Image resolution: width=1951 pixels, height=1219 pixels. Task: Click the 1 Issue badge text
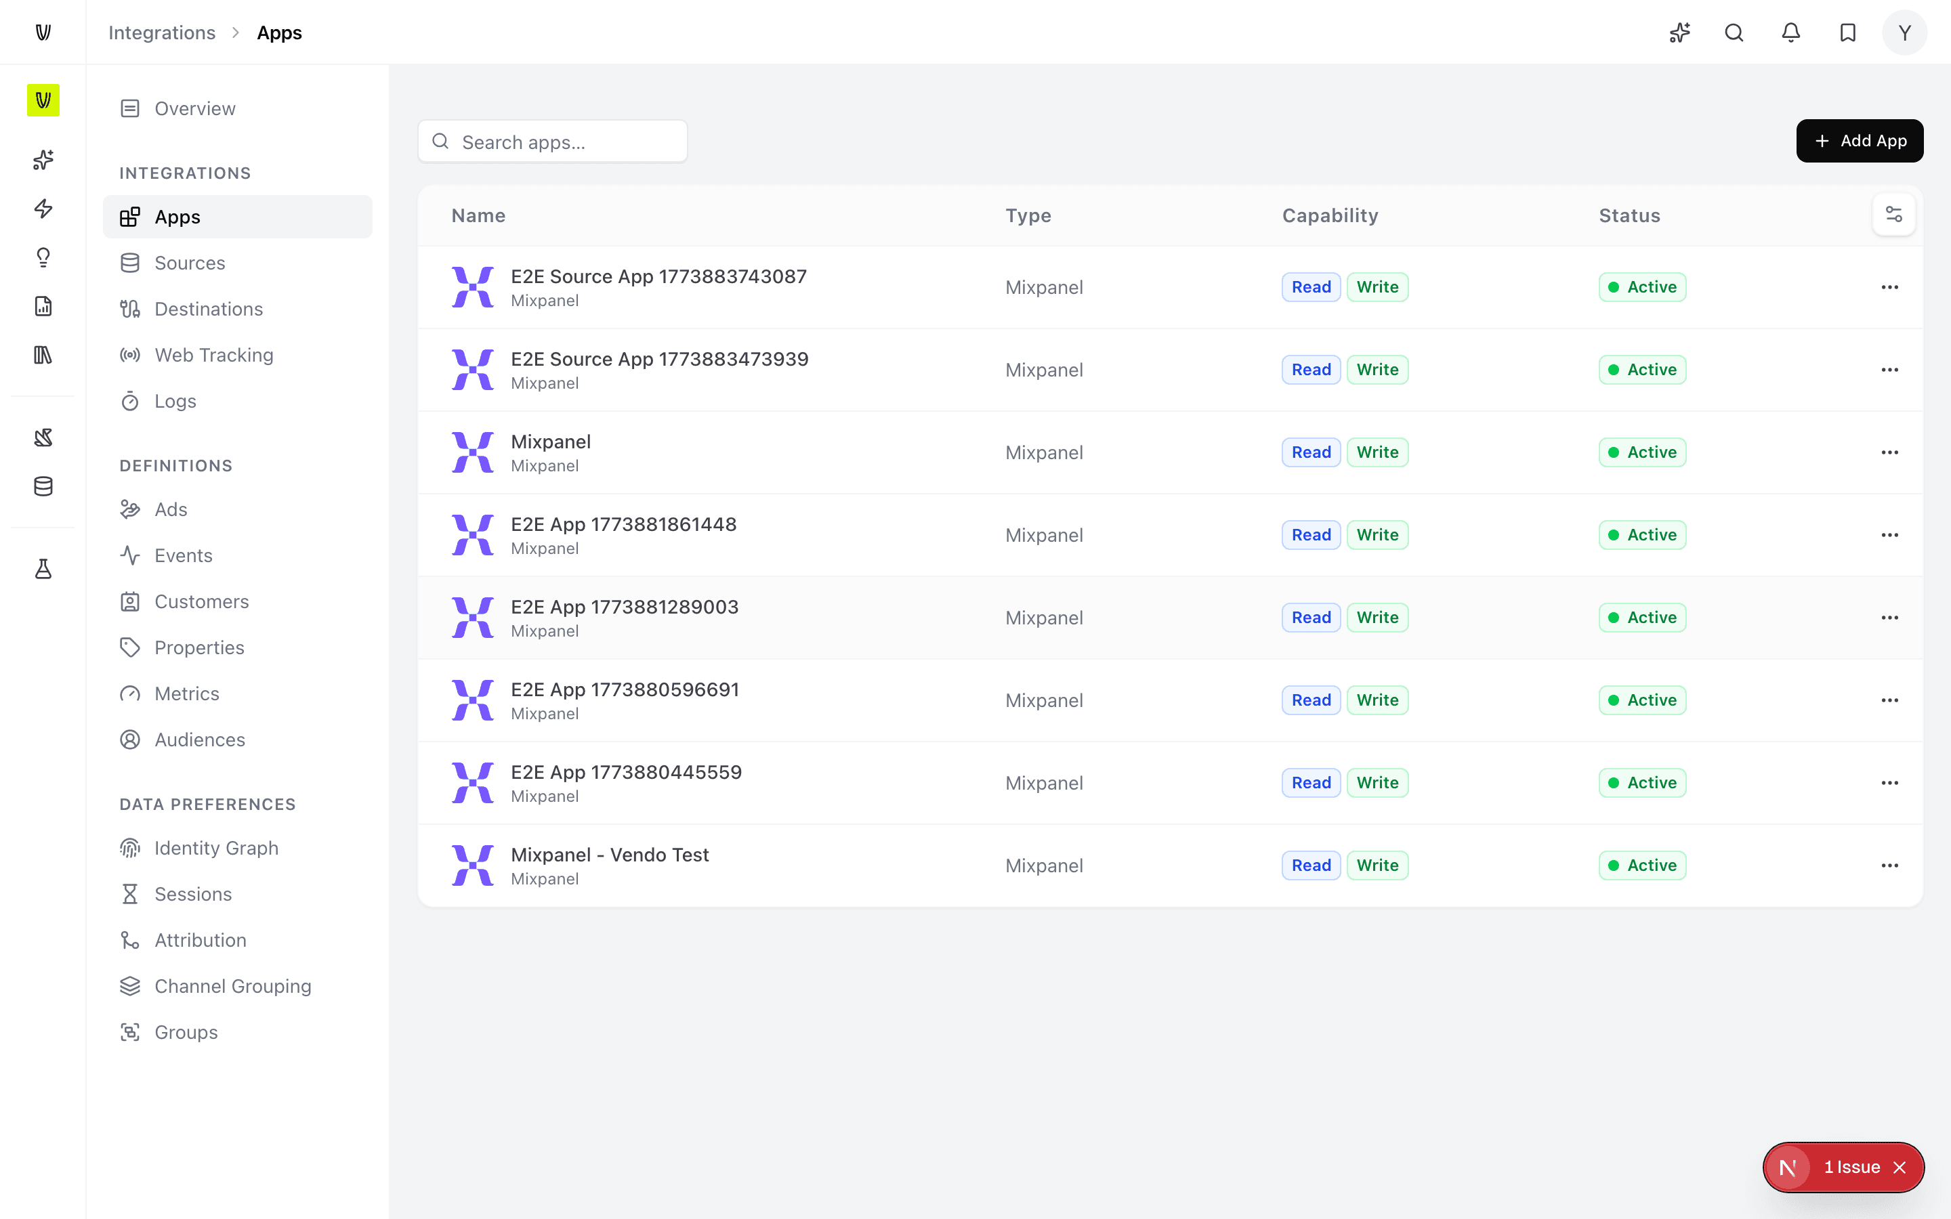click(x=1852, y=1168)
